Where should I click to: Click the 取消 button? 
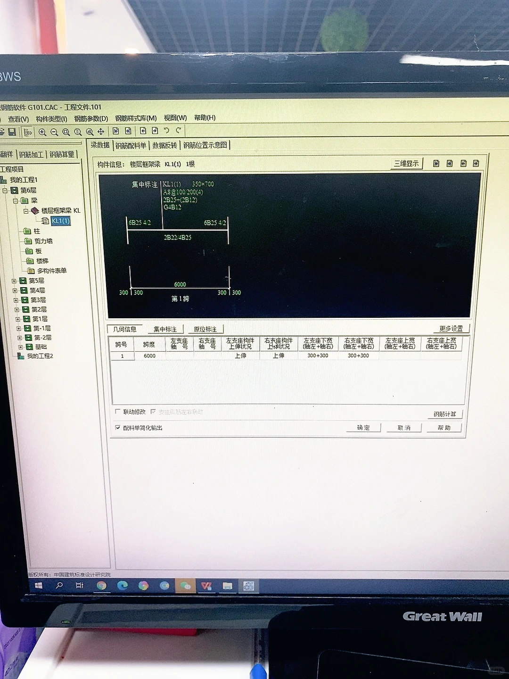click(x=404, y=428)
